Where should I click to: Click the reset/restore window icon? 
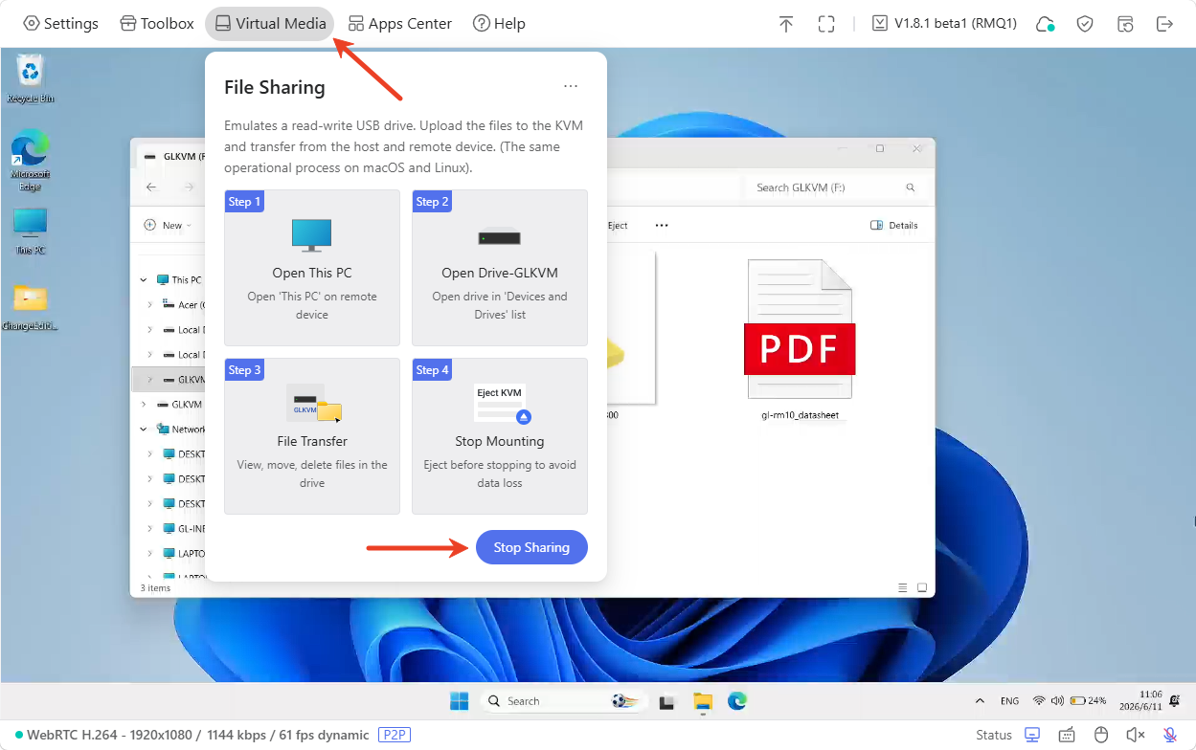point(1126,24)
